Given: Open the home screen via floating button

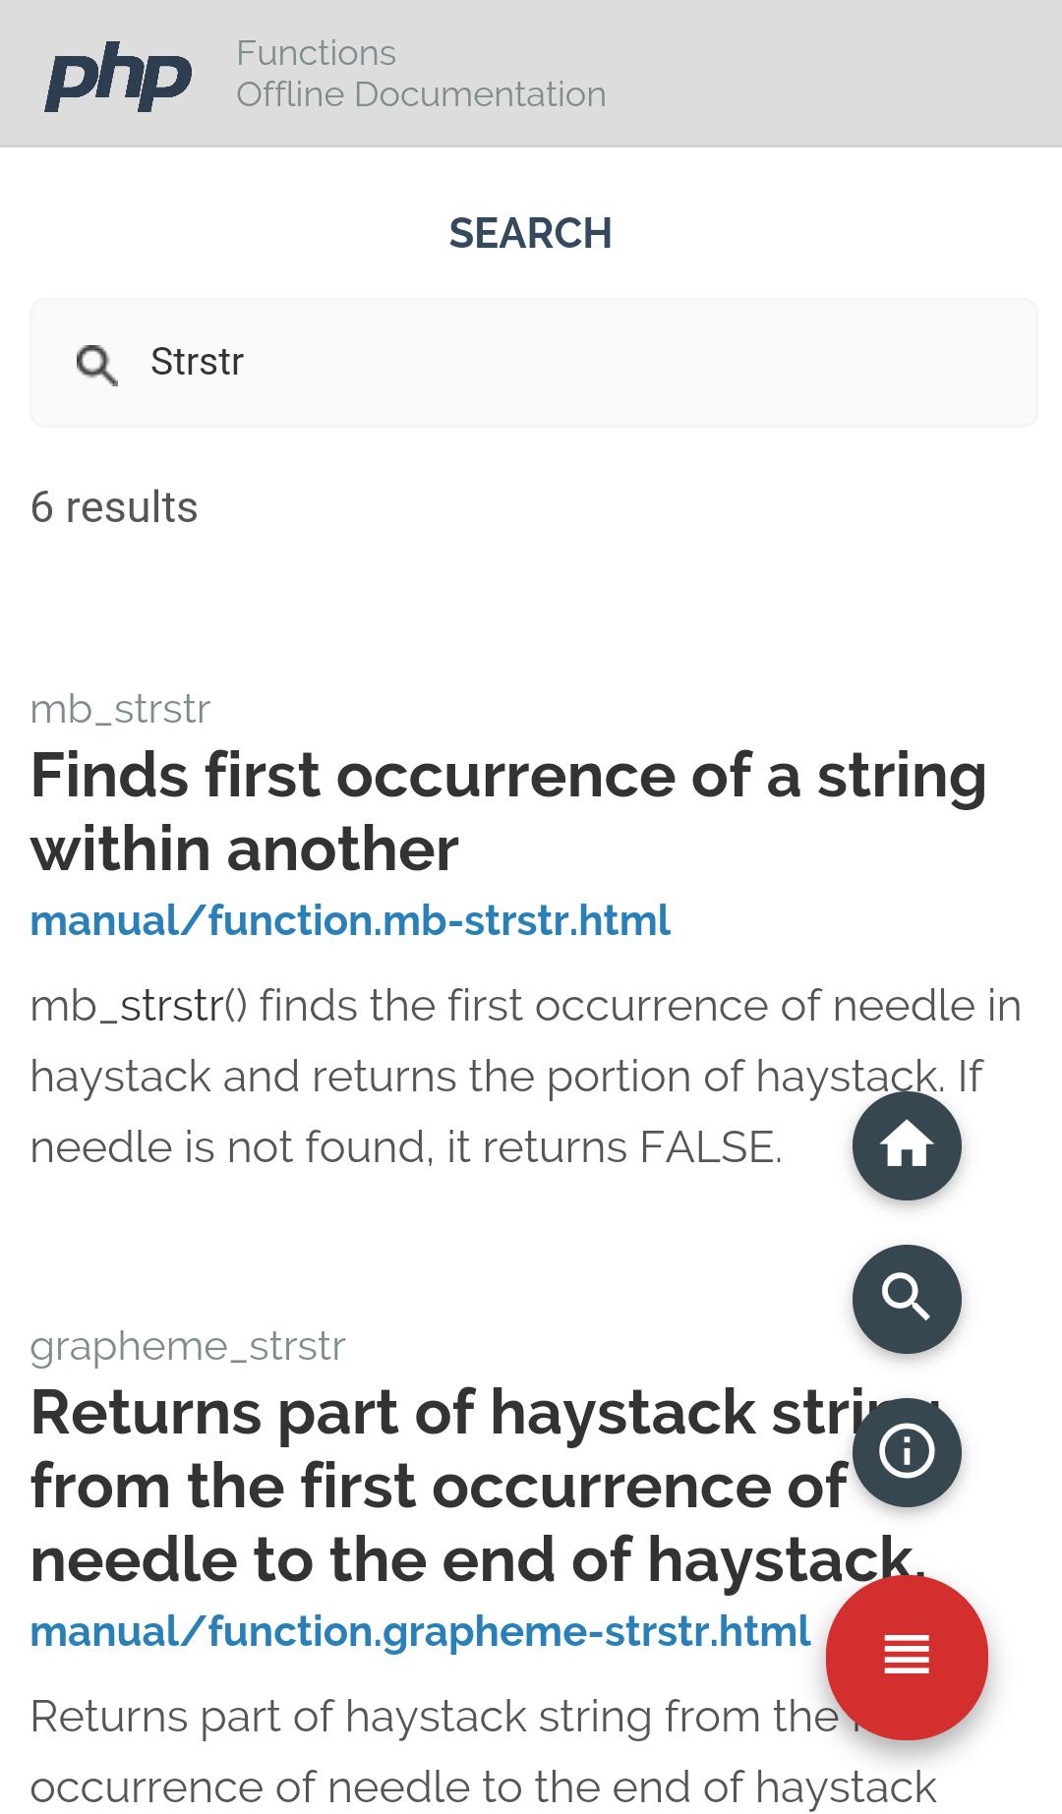Looking at the screenshot, I should pos(906,1146).
